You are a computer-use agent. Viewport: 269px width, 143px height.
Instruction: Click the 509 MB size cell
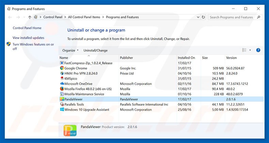pyautogui.click(x=218, y=68)
